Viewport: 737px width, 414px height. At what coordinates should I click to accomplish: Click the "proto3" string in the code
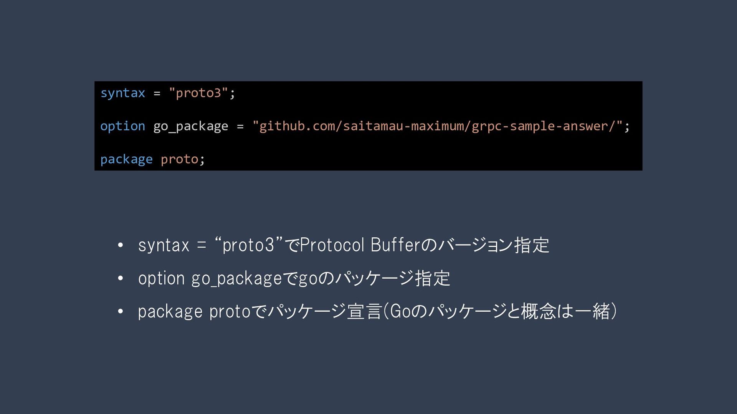pyautogui.click(x=198, y=93)
